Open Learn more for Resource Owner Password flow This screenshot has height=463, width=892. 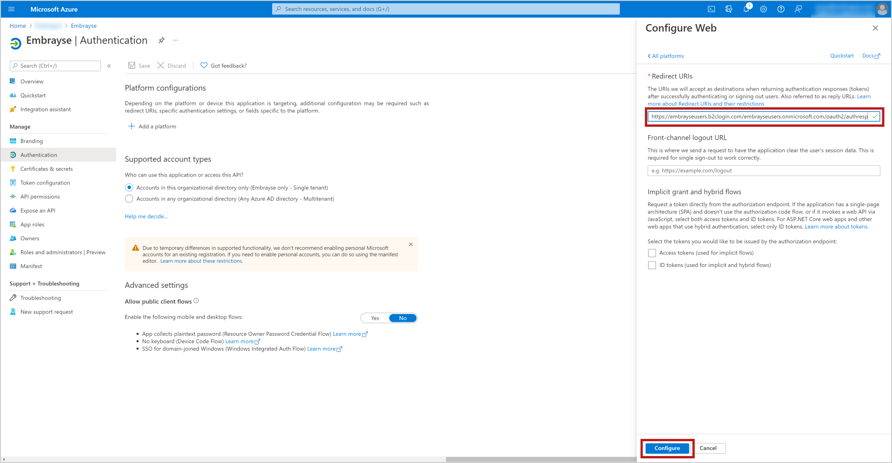click(x=350, y=334)
